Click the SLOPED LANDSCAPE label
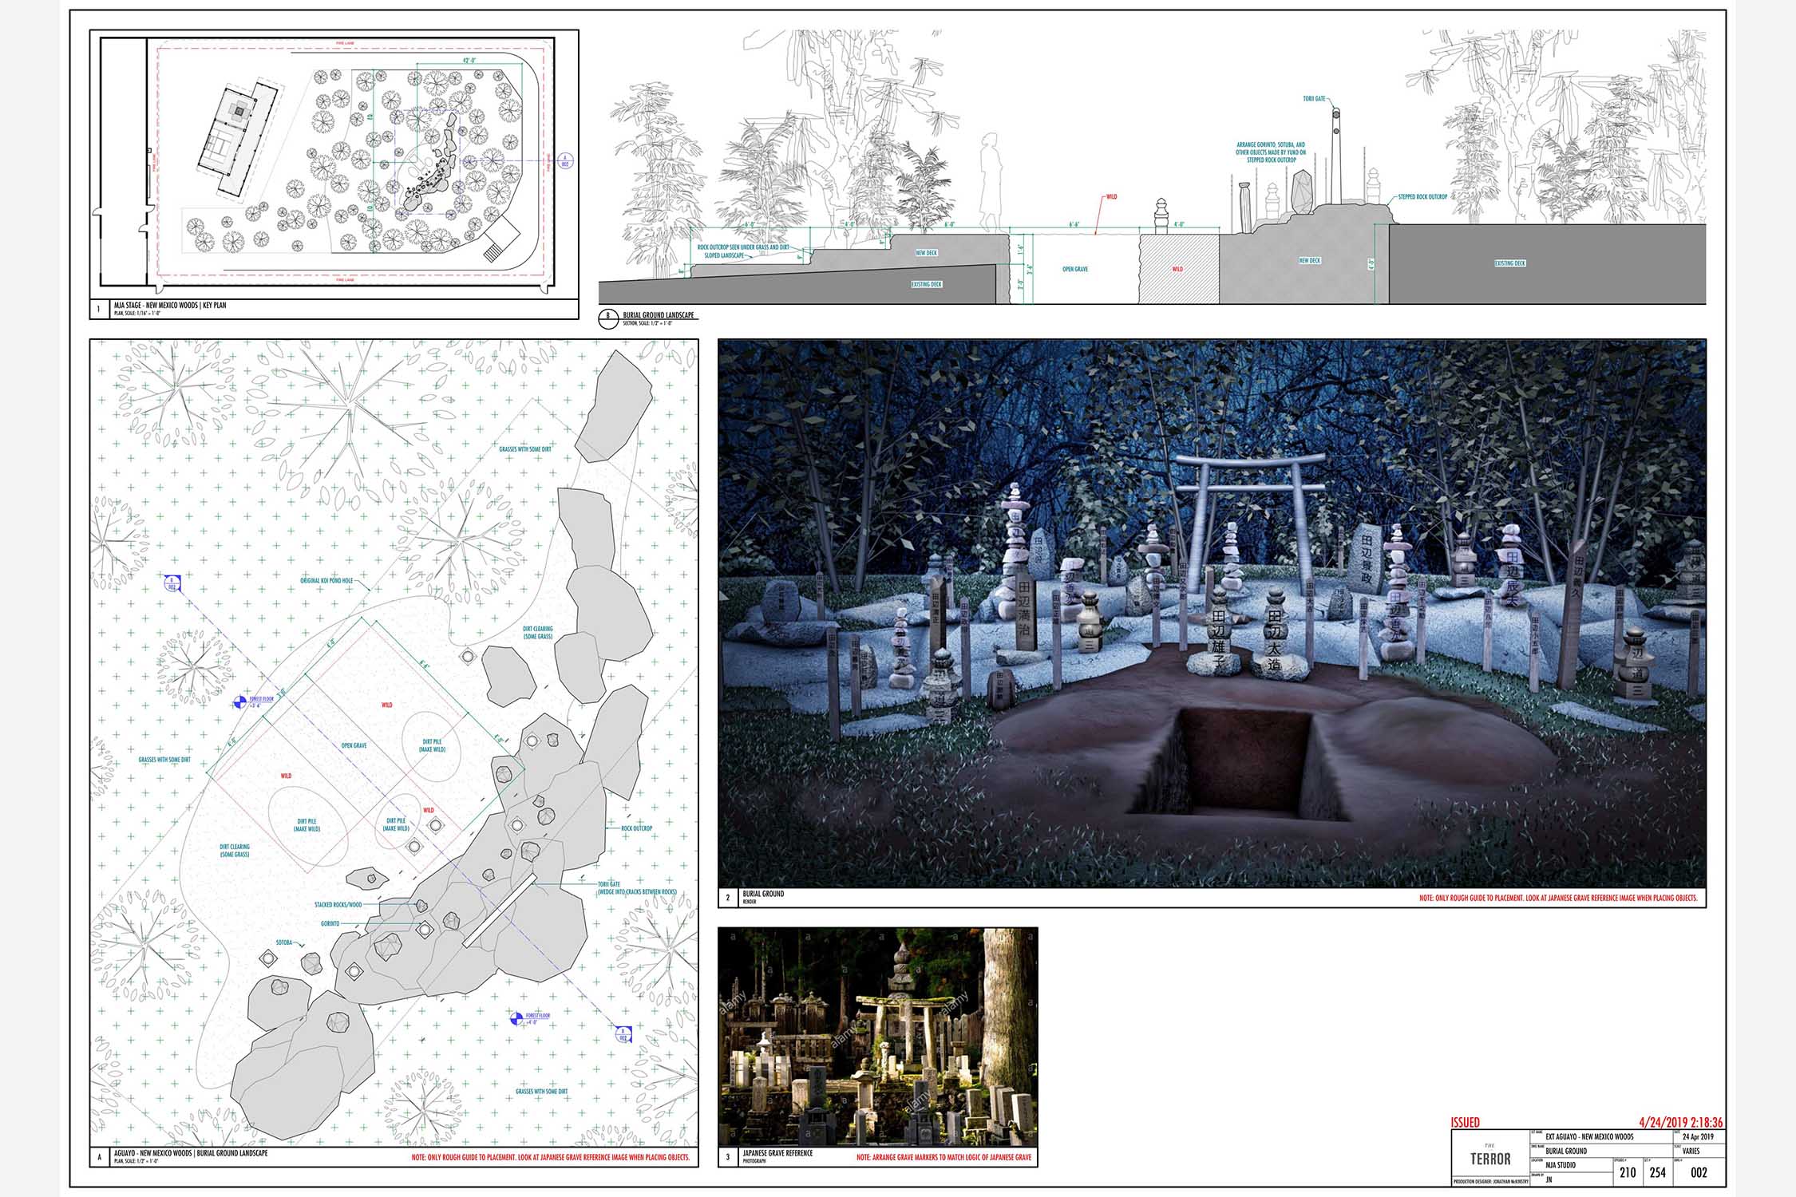 725,255
